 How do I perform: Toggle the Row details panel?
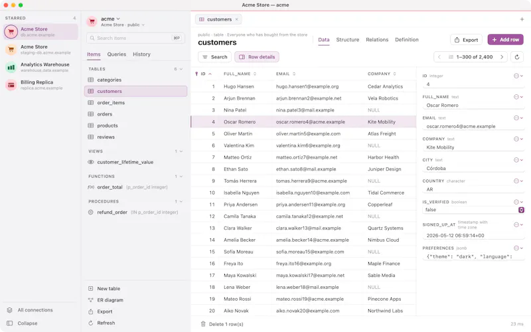257,57
